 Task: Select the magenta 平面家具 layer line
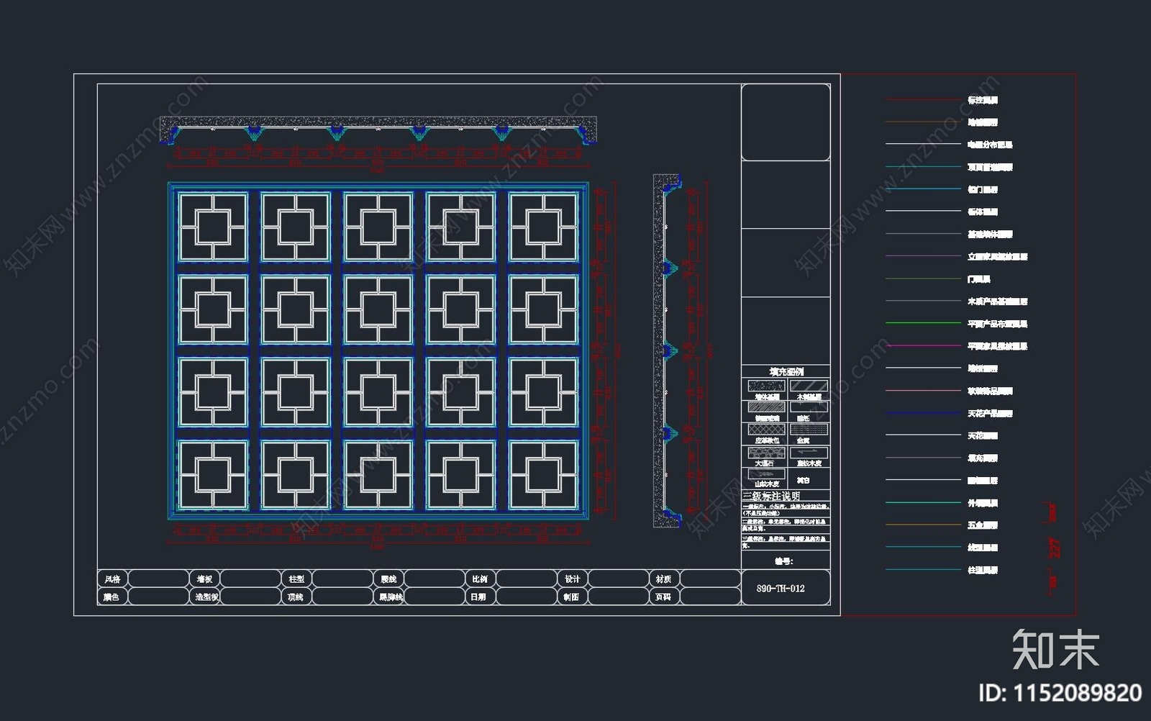923,346
